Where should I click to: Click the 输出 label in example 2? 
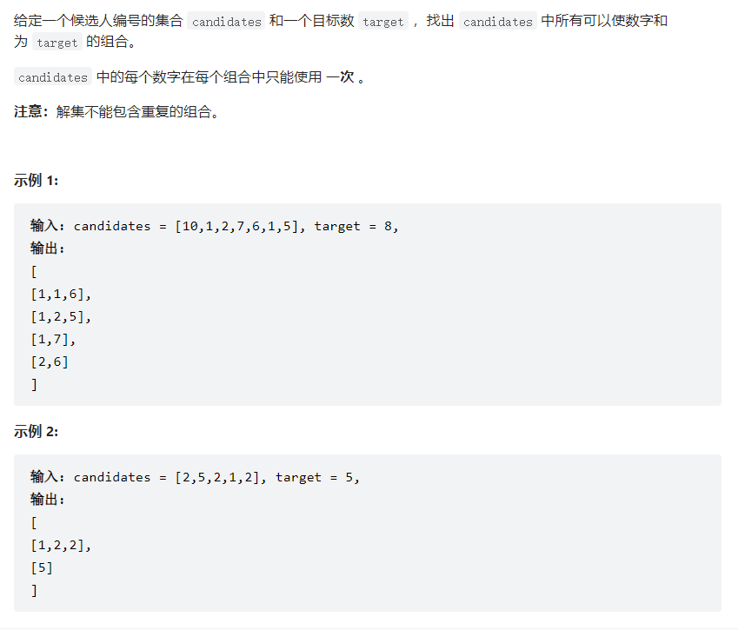(48, 500)
